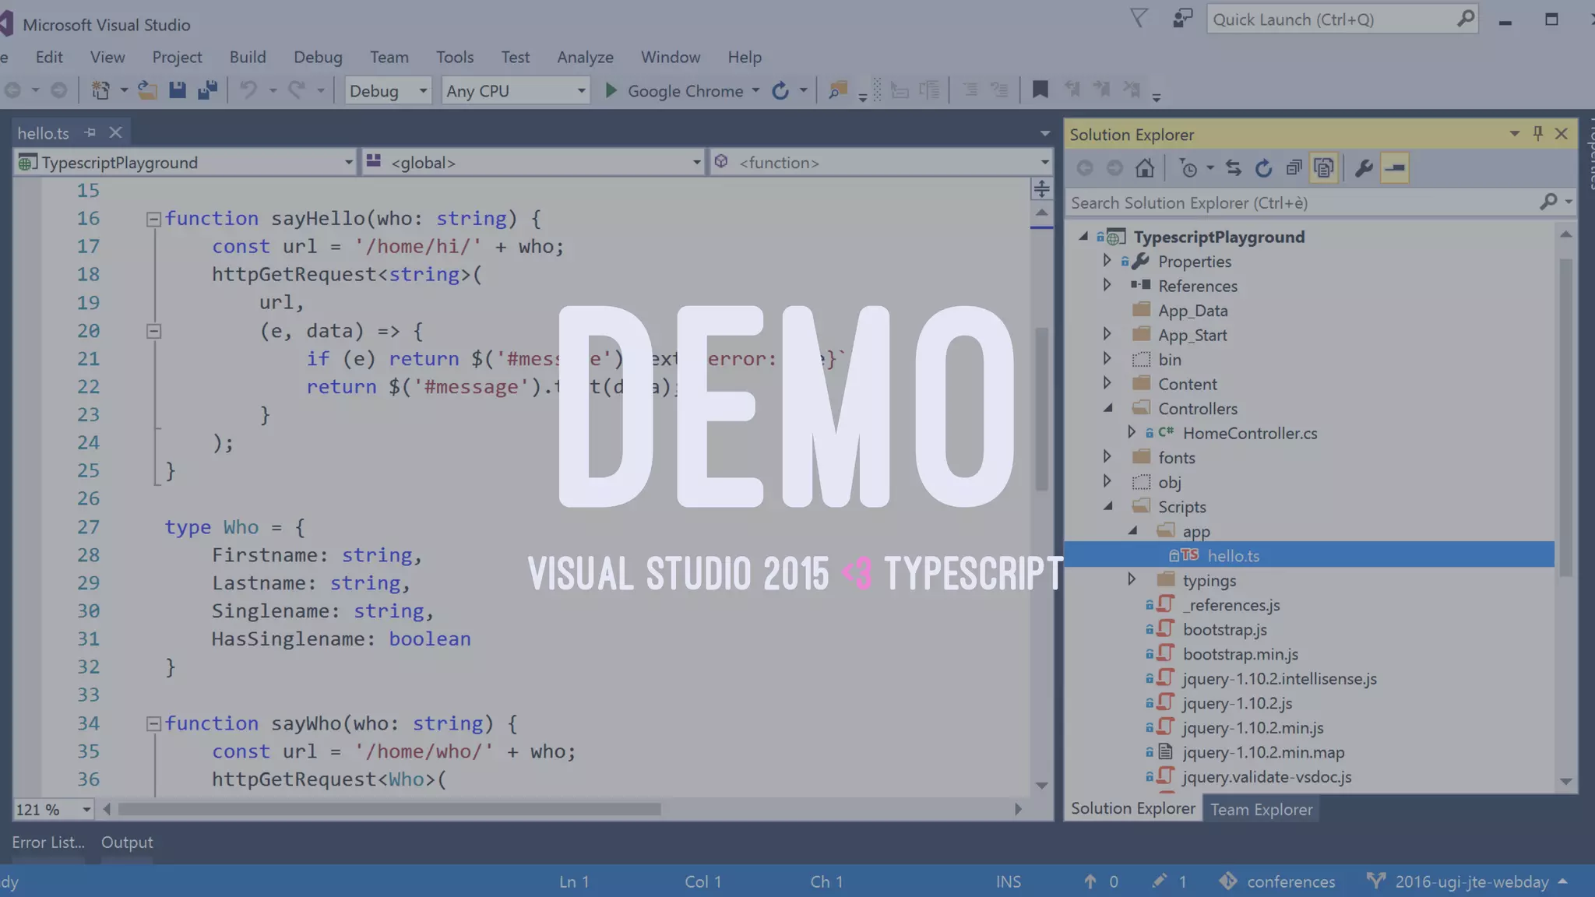Collapse sayWho function code region
1595x897 pixels.
153,724
